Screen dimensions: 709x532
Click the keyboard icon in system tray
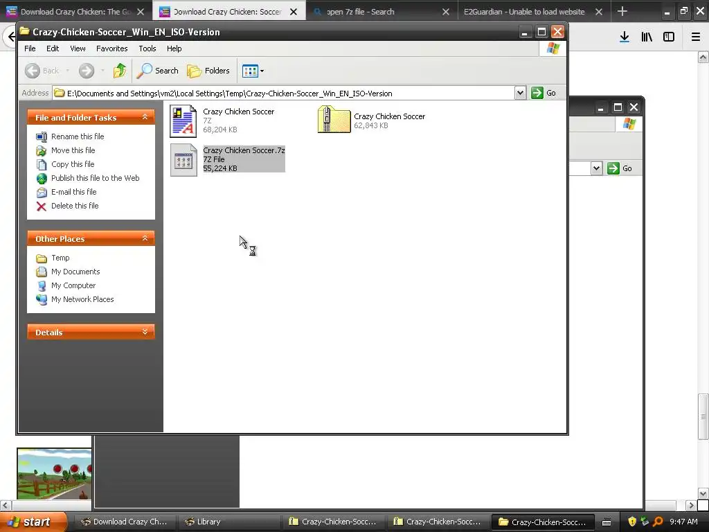[607, 522]
